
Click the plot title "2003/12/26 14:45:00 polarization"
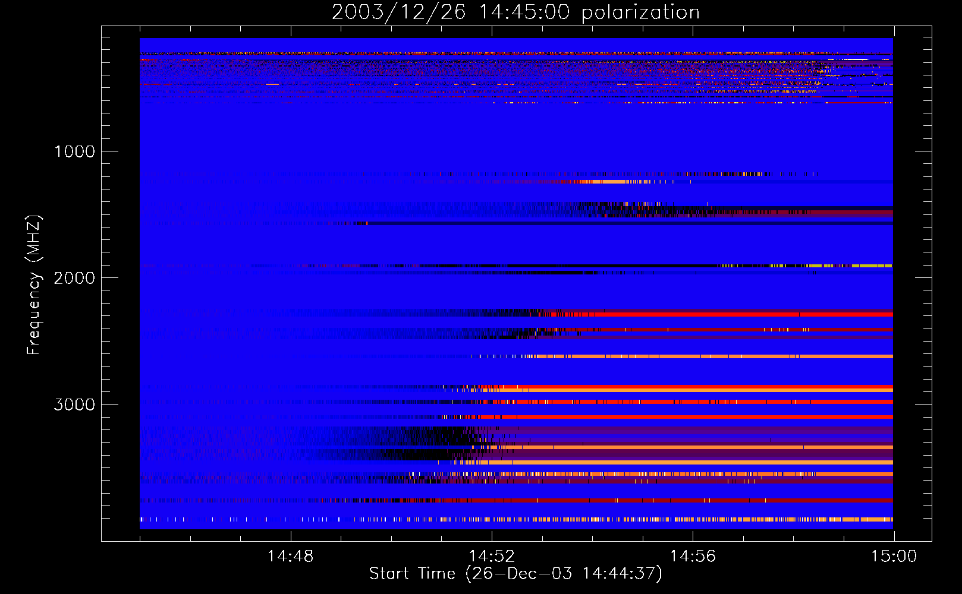point(515,12)
